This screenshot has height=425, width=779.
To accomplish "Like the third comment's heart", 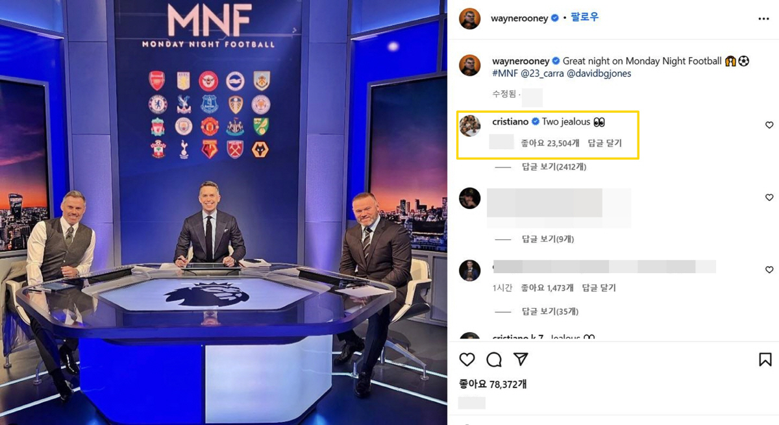I will coord(769,269).
